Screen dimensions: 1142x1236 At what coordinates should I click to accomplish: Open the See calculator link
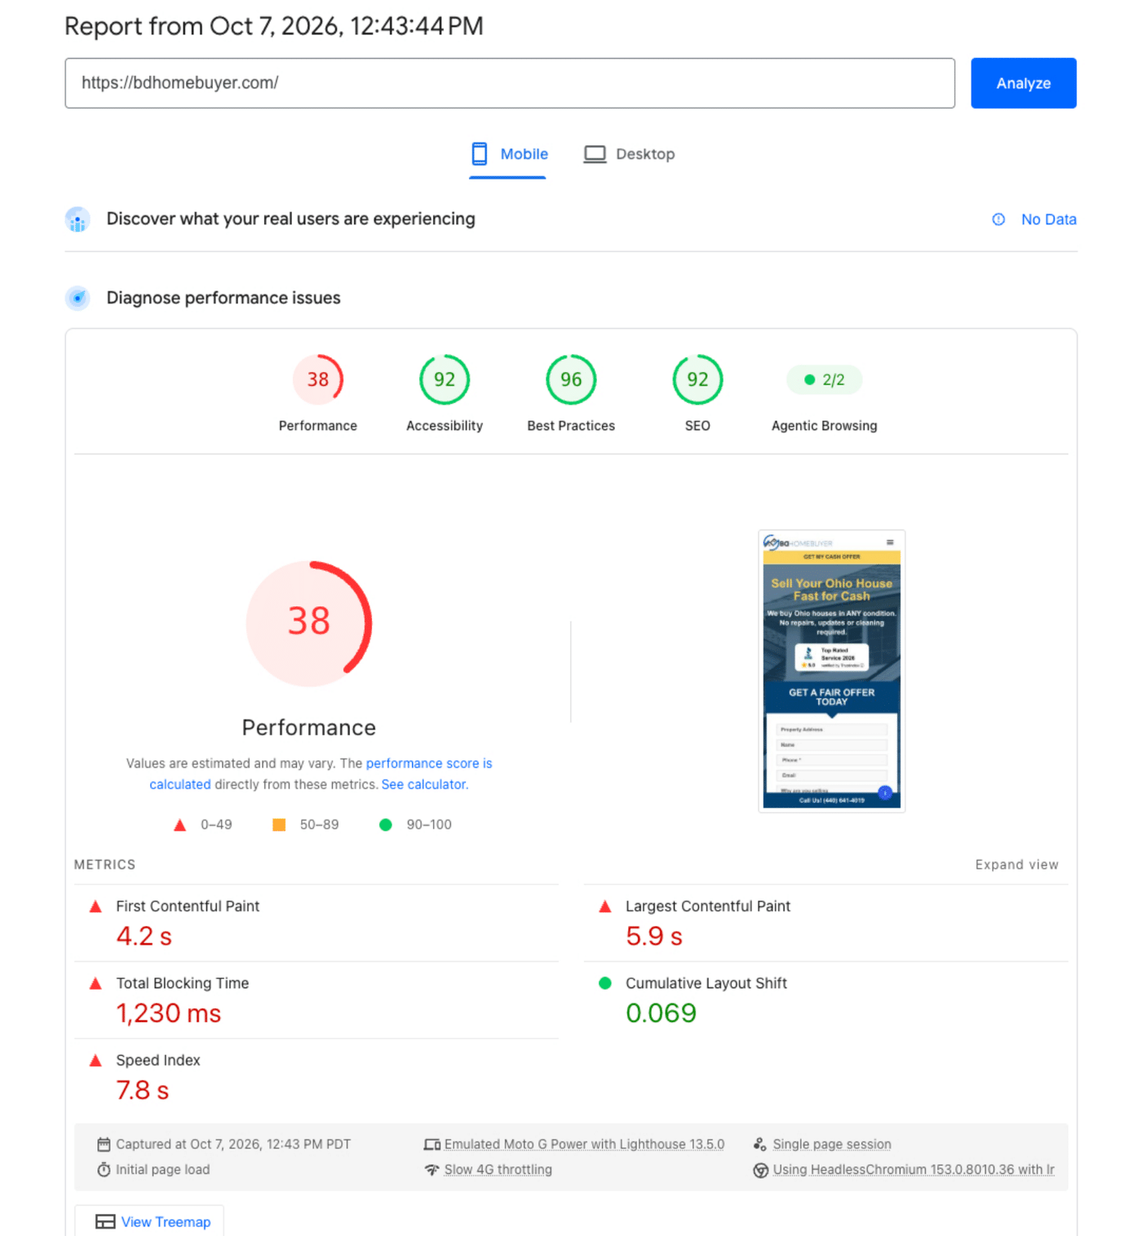pyautogui.click(x=424, y=785)
